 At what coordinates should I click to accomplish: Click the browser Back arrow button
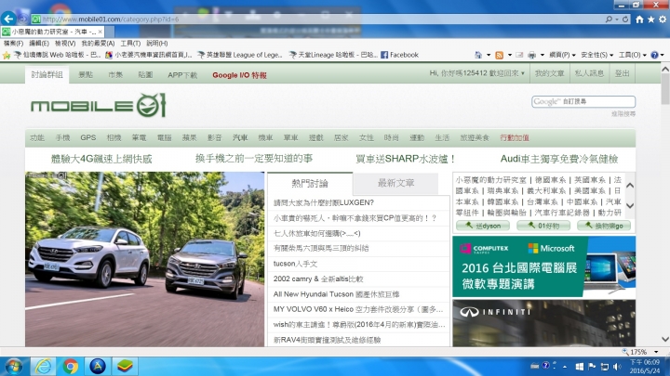click(8, 19)
